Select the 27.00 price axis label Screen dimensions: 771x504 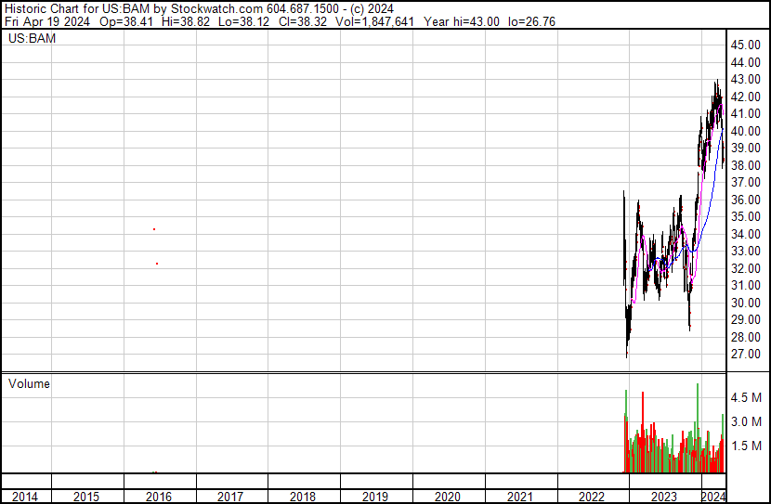(746, 355)
